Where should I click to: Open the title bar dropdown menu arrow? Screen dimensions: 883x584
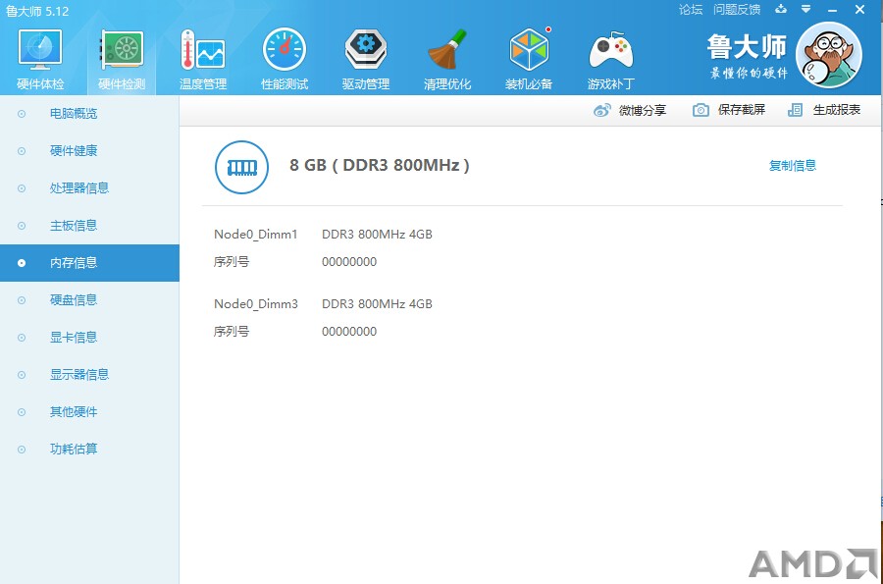coord(805,9)
